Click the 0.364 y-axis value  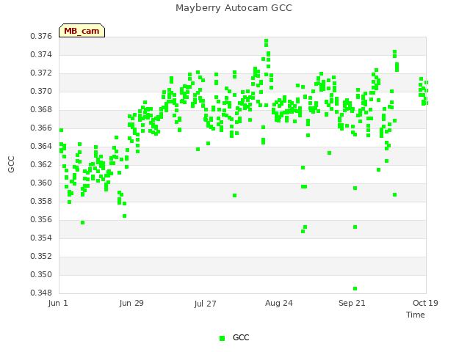pyautogui.click(x=41, y=146)
